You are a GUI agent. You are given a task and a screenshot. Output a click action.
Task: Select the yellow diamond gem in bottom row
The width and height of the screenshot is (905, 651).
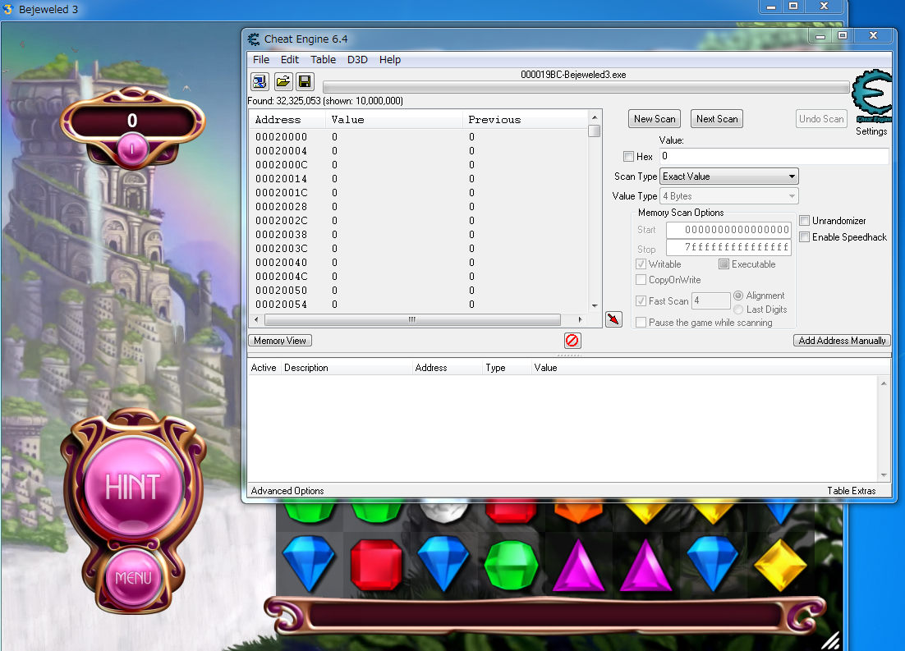780,565
